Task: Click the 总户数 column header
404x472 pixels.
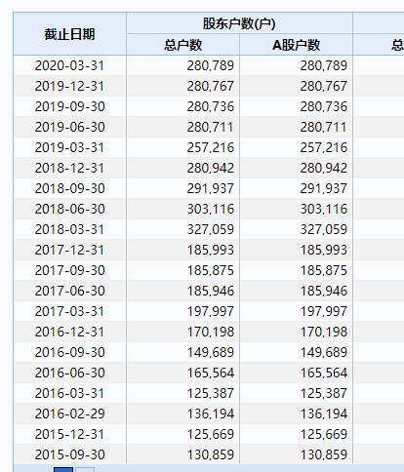Action: (x=182, y=45)
